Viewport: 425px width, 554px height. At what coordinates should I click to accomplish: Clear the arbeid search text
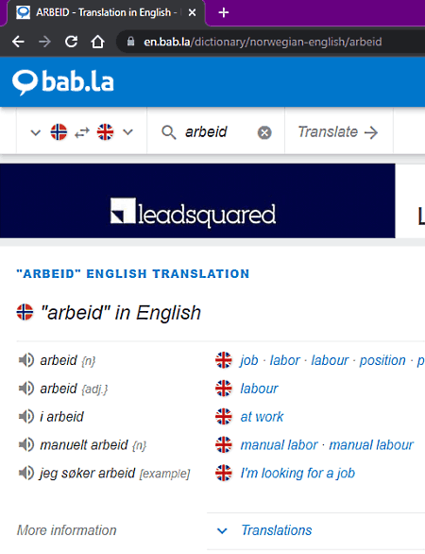point(264,133)
